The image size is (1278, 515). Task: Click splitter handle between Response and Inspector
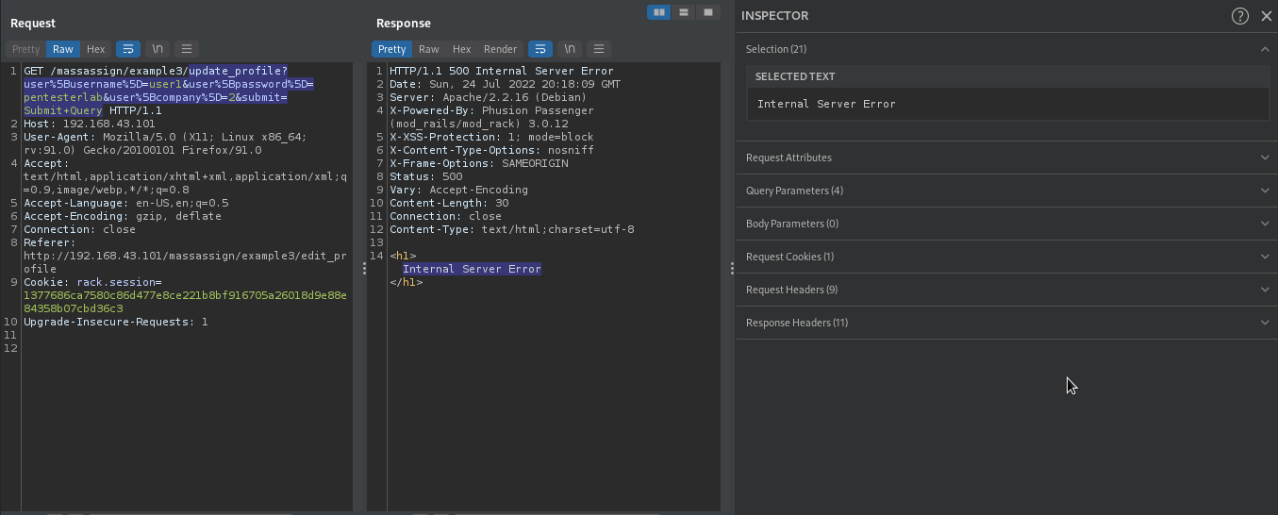(732, 269)
